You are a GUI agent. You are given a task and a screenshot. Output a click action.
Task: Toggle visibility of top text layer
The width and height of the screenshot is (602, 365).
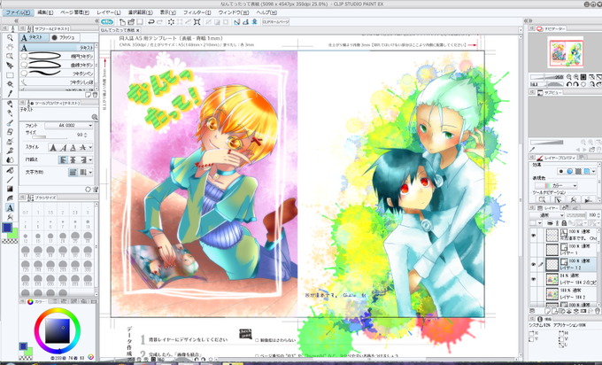pyautogui.click(x=533, y=236)
